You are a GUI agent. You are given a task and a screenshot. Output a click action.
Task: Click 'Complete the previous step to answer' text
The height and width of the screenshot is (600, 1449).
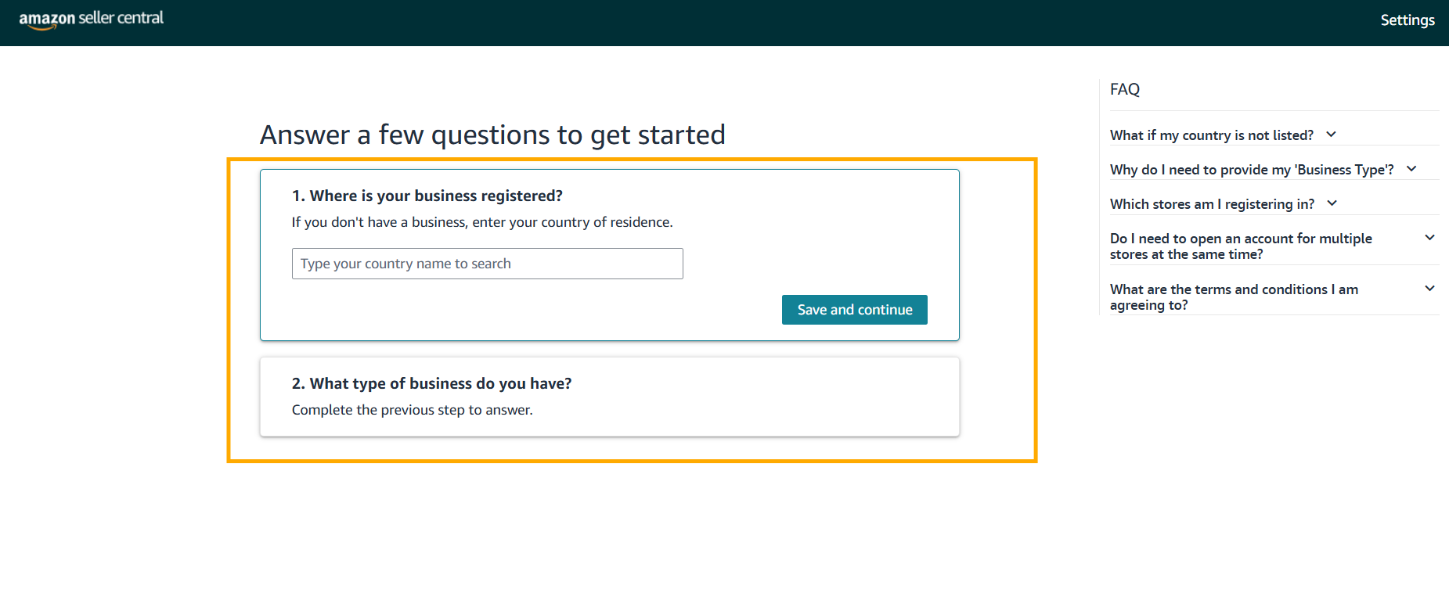click(412, 410)
